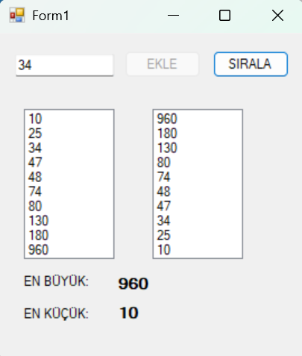Click the bold 10 minimum value
Screen dimensions: 302x356
point(129,313)
